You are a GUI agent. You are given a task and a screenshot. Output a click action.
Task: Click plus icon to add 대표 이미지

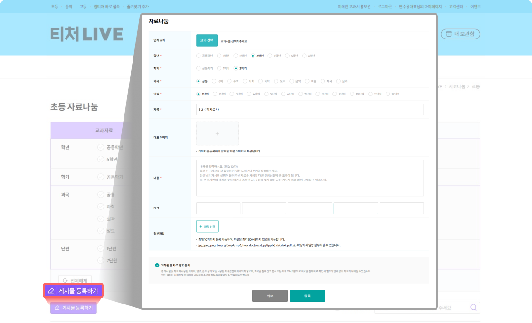click(218, 133)
